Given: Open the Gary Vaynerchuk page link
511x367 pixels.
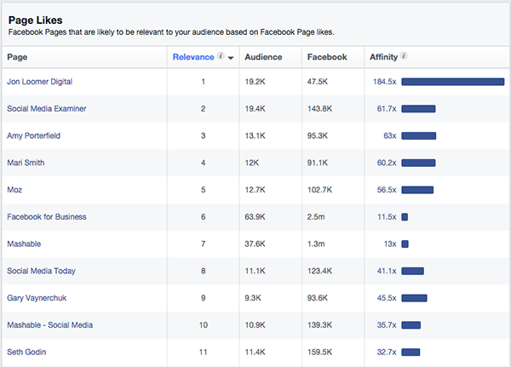Looking at the screenshot, I should point(37,298).
